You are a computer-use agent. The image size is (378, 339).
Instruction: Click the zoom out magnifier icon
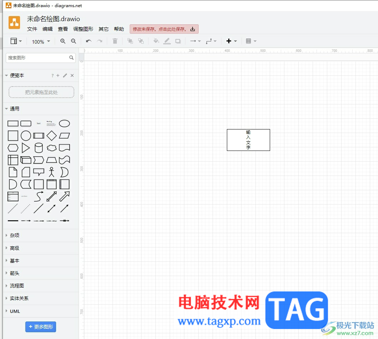74,41
